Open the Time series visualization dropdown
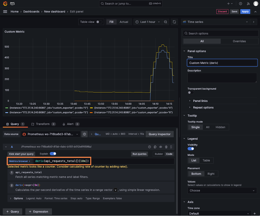 click(216, 22)
